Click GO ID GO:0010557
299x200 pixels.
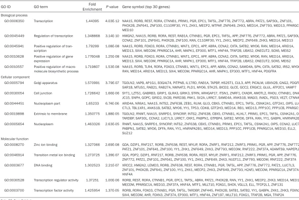pyautogui.click(x=14, y=67)
